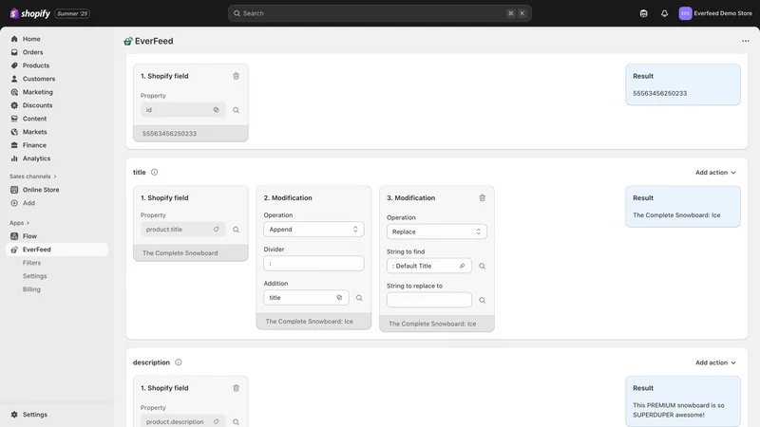Image resolution: width=760 pixels, height=427 pixels.
Task: Open the Settings gear at the sidebar bottom
Action: [x=29, y=415]
